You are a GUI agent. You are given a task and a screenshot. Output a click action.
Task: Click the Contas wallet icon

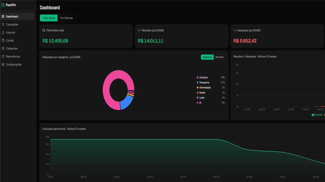pos(3,40)
